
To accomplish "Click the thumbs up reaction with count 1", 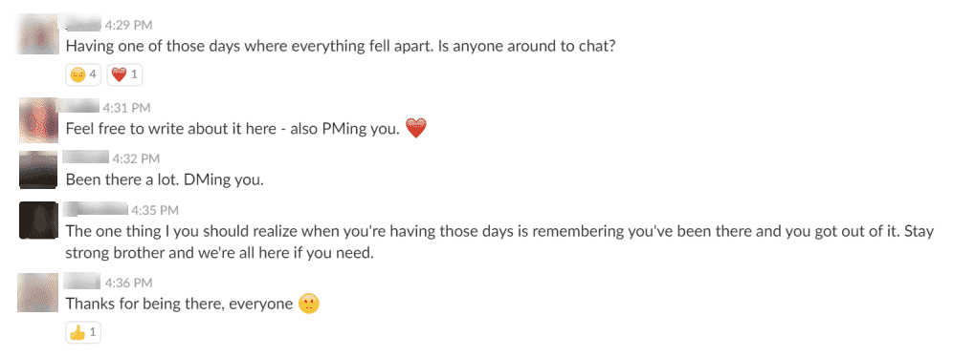I will [x=83, y=332].
